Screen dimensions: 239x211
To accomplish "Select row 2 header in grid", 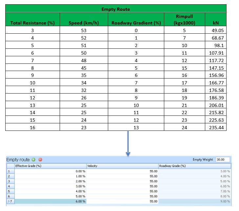I will coord(10,176).
